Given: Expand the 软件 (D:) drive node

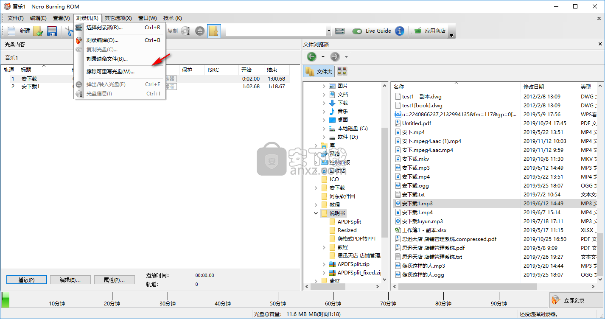Looking at the screenshot, I should pos(325,137).
